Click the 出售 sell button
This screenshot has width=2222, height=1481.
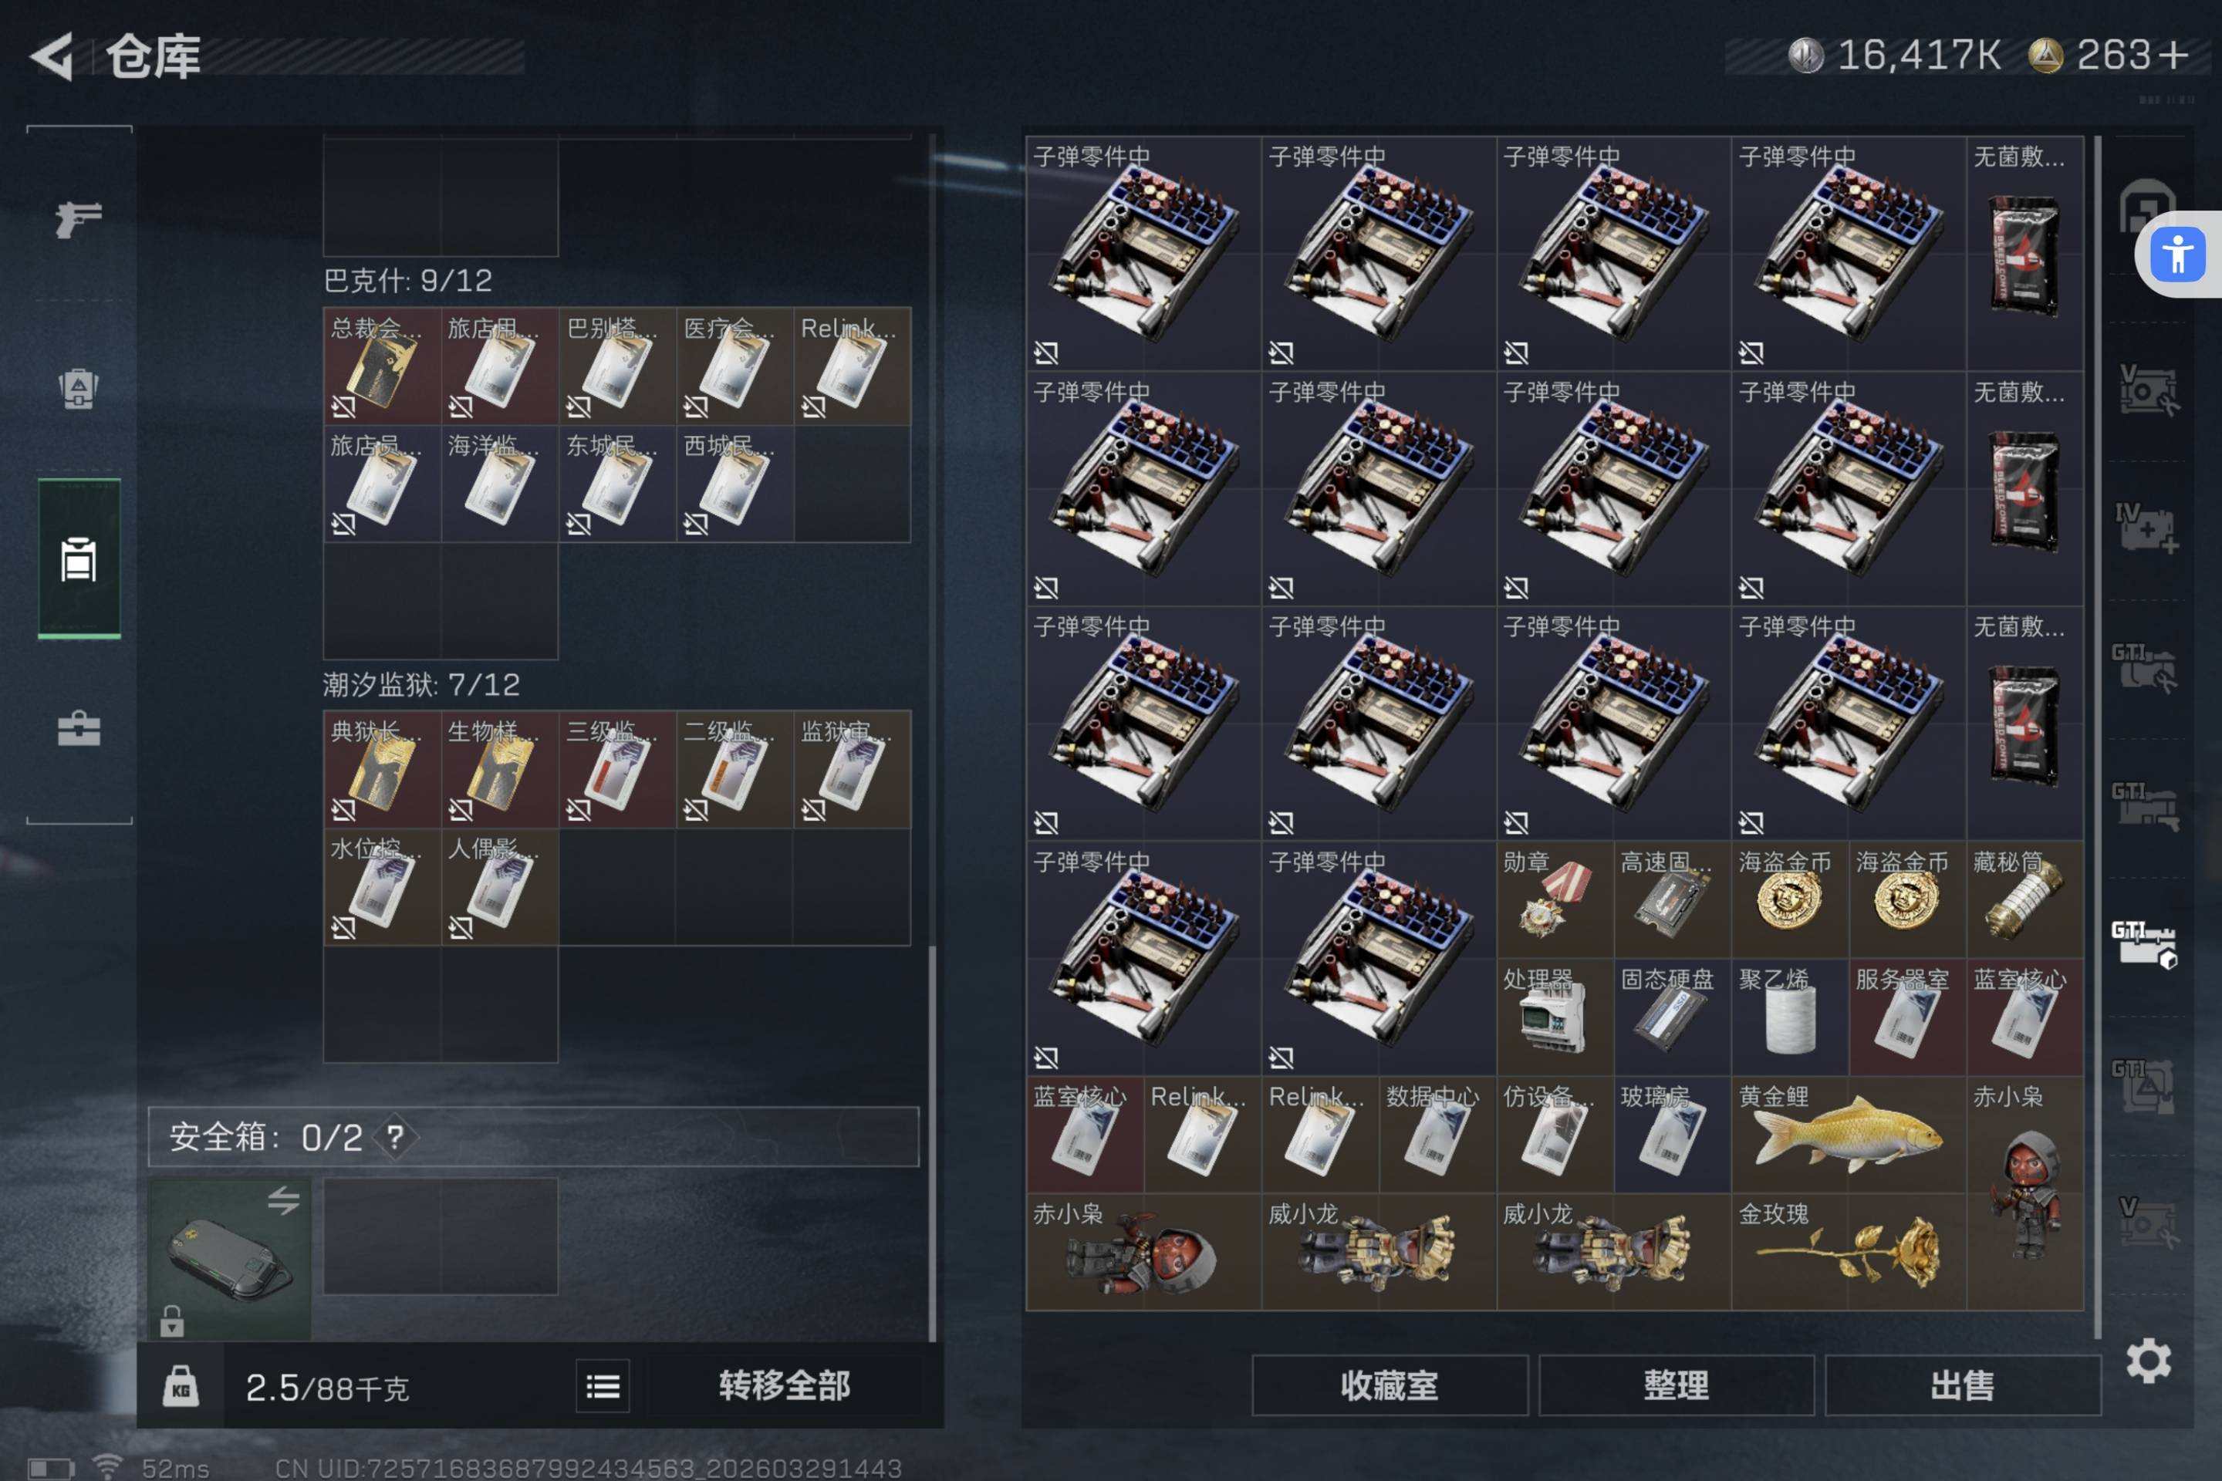coord(1962,1385)
